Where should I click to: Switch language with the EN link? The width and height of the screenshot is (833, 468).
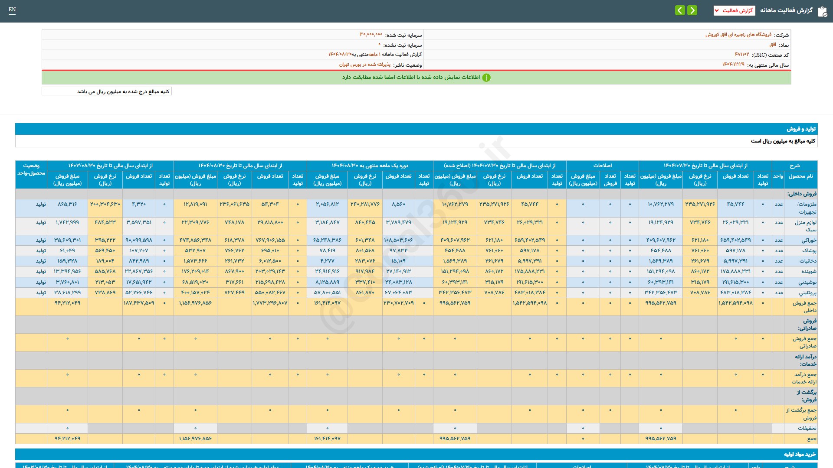12,10
